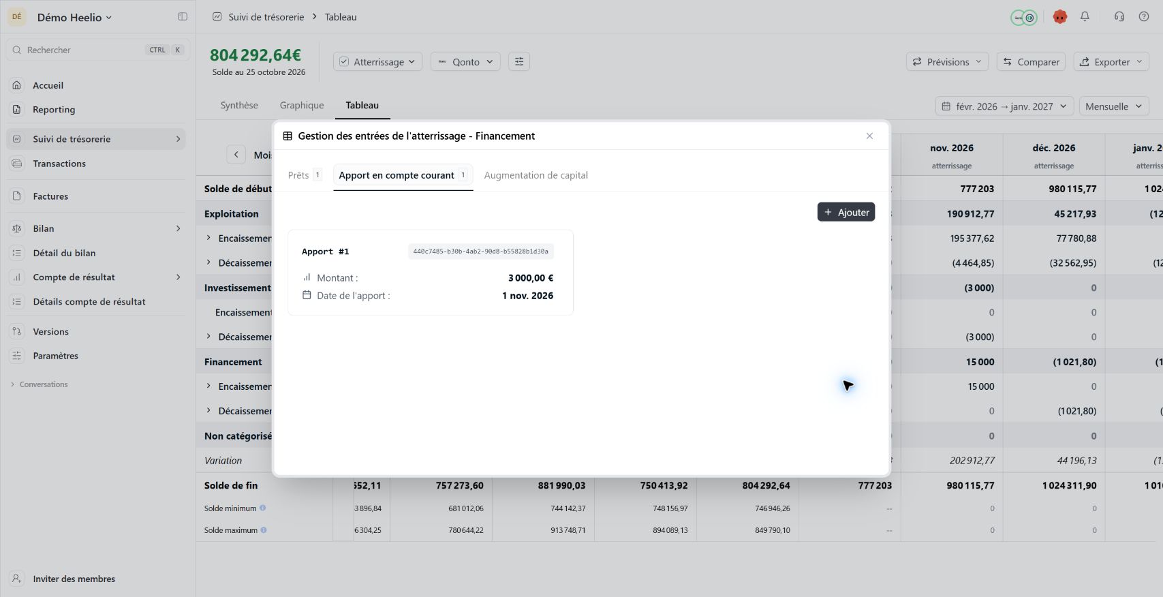
Task: Click Suivi de trésorerie breadcrumb
Action: point(266,17)
